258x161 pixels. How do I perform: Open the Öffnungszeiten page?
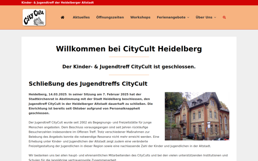110,18
